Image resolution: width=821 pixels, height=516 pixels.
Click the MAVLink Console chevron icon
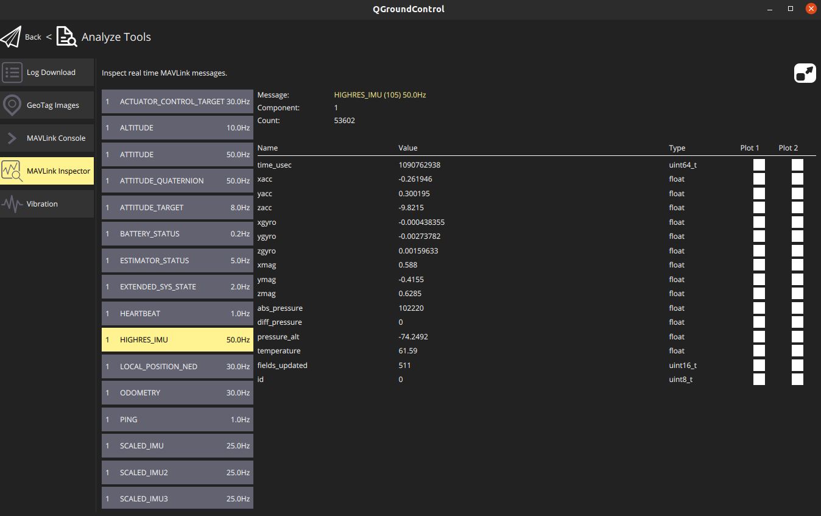(x=12, y=138)
